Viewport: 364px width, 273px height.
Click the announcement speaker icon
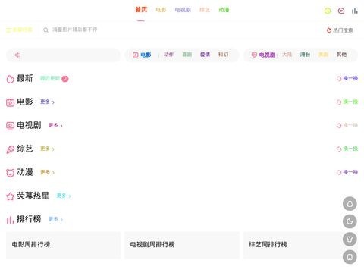[x=17, y=55]
